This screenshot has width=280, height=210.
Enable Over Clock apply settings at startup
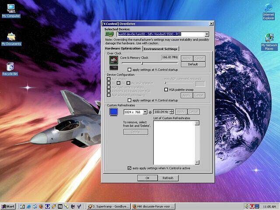(129, 70)
